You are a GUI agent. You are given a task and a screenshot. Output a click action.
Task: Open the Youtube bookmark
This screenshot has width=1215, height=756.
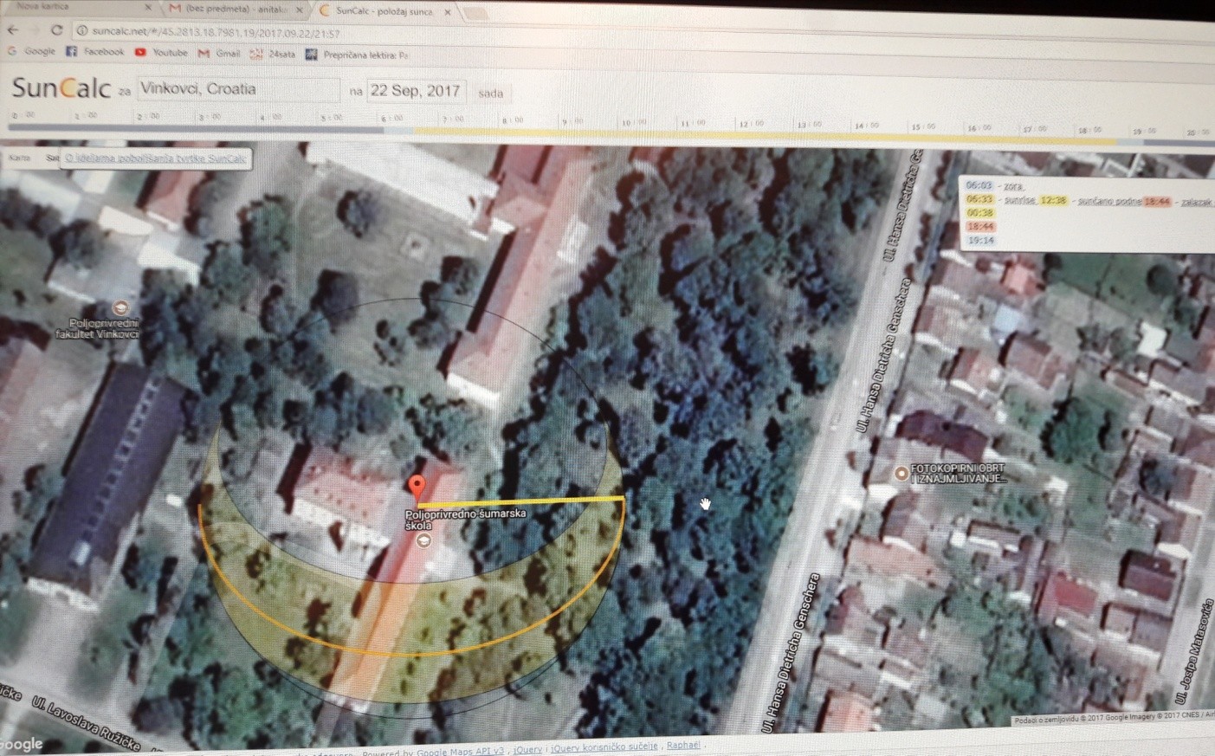pyautogui.click(x=161, y=53)
